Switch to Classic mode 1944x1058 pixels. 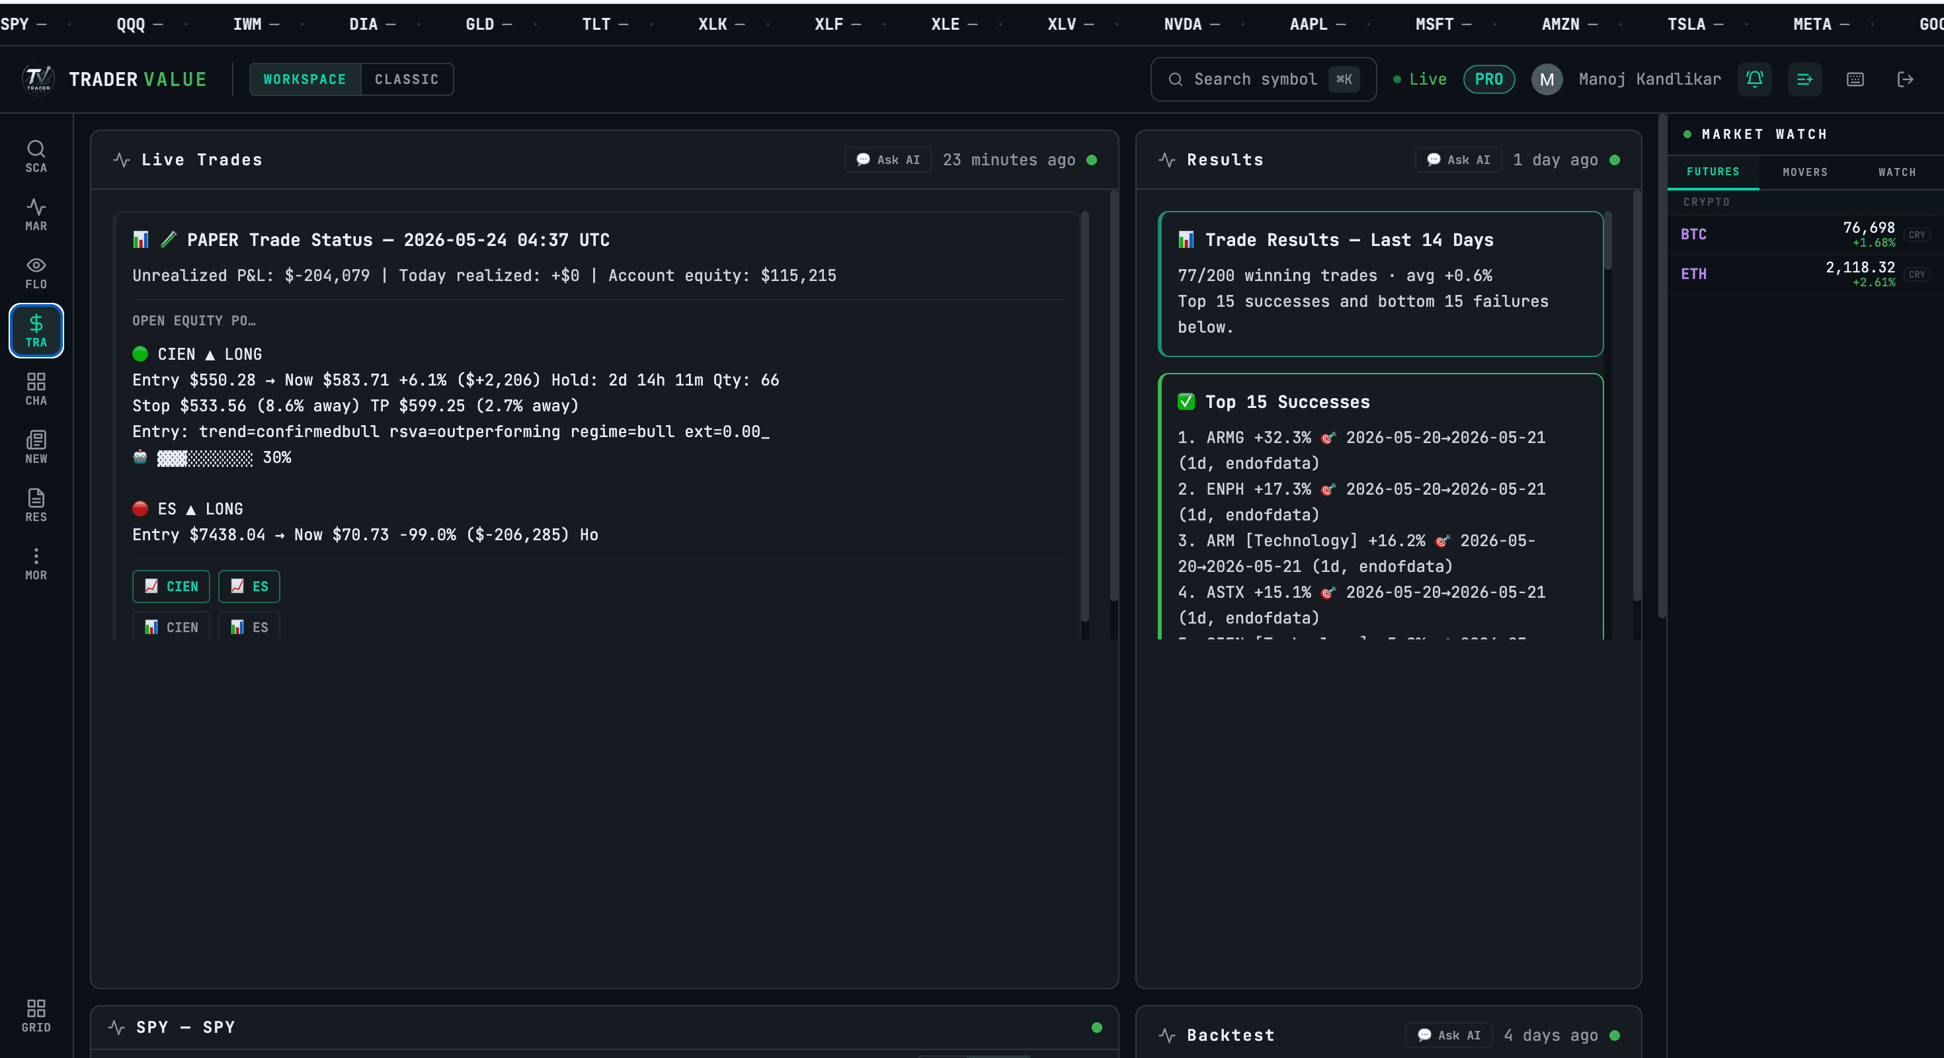pyautogui.click(x=407, y=79)
